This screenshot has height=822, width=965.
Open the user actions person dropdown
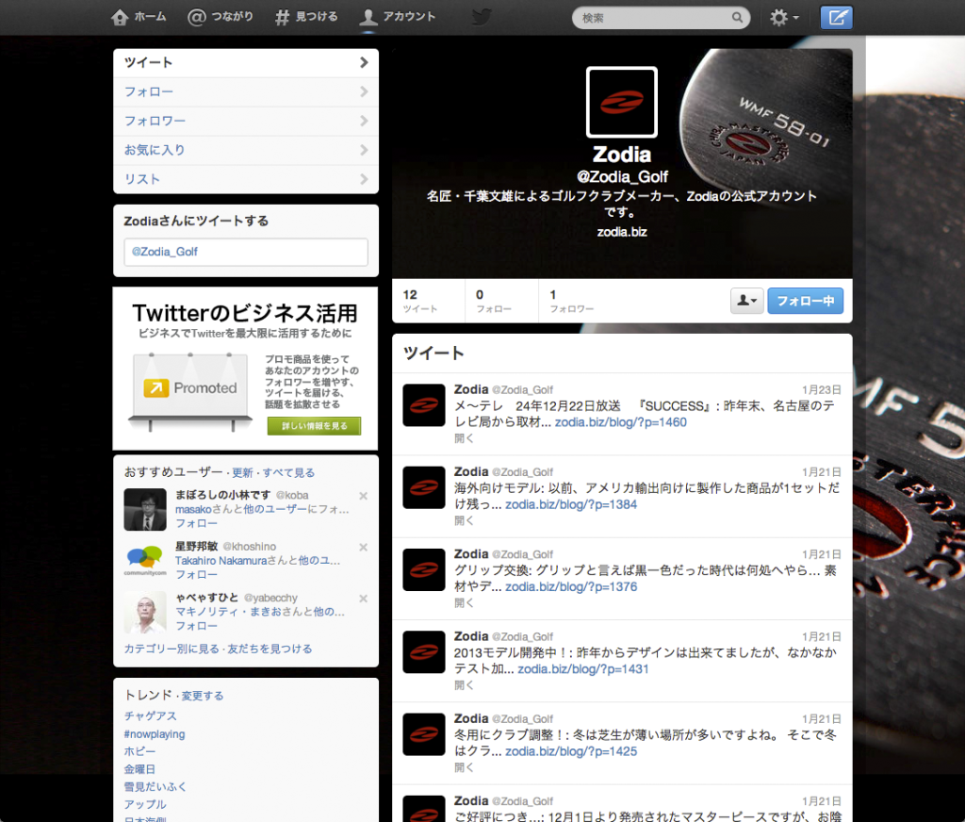click(x=746, y=301)
